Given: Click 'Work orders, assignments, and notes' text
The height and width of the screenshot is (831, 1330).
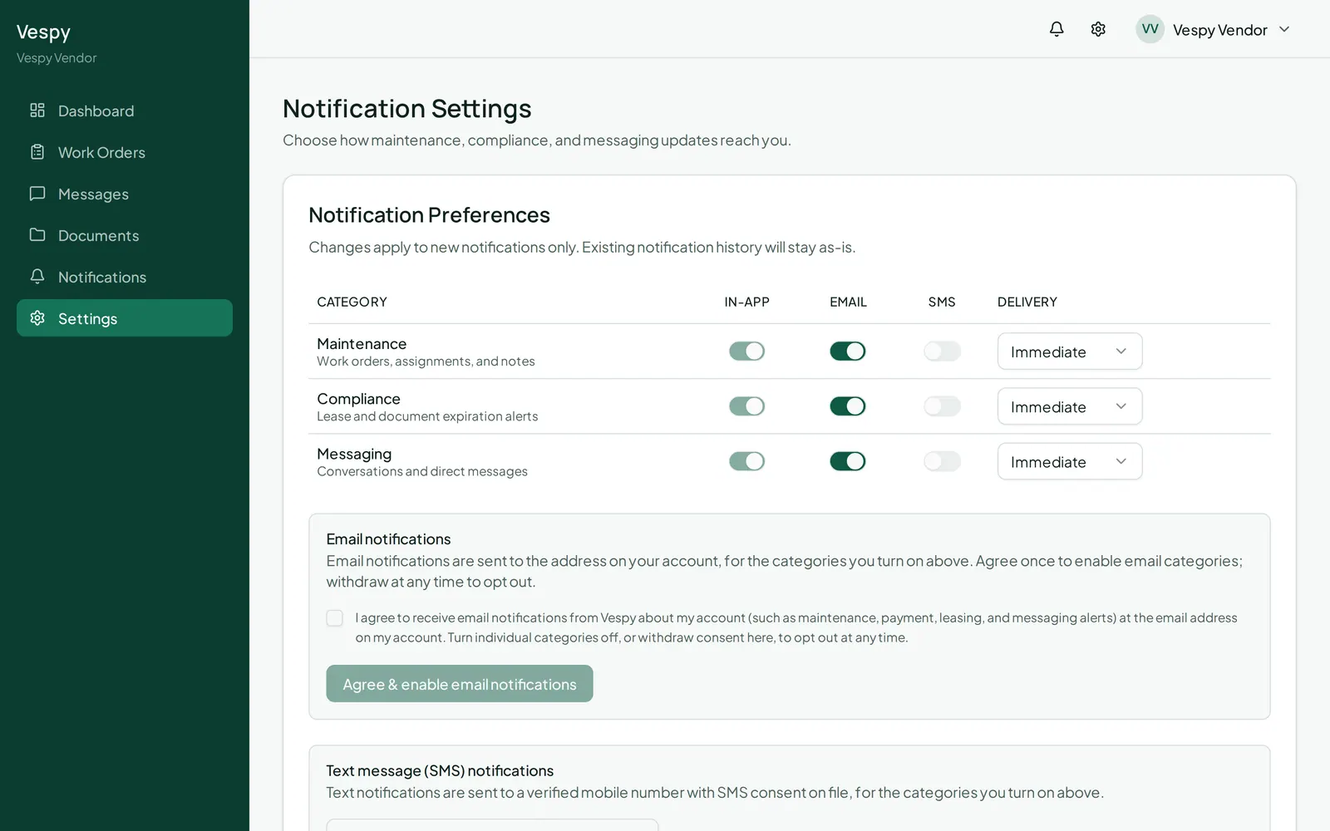Looking at the screenshot, I should pyautogui.click(x=426, y=361).
